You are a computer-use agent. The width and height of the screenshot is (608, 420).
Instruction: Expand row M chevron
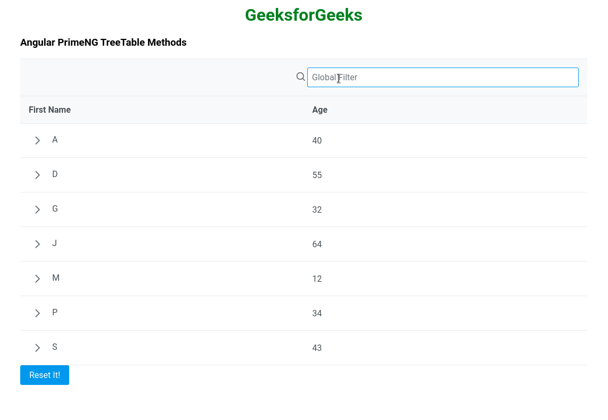(37, 279)
